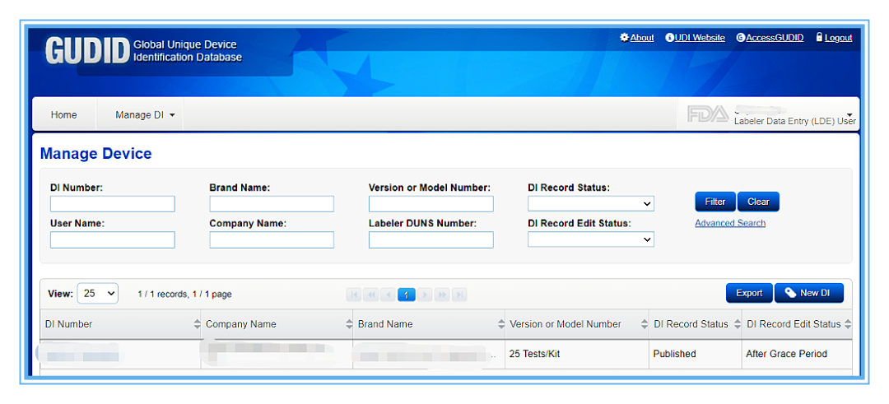
Task: Open the DI Record Edit Status dropdown
Action: pyautogui.click(x=591, y=240)
